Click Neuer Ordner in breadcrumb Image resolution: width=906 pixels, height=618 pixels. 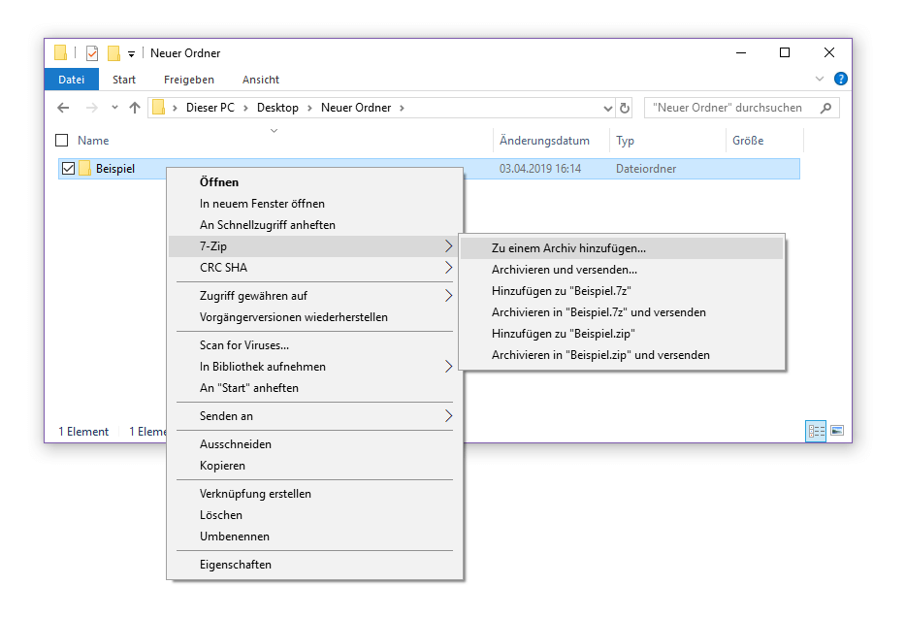(x=356, y=108)
